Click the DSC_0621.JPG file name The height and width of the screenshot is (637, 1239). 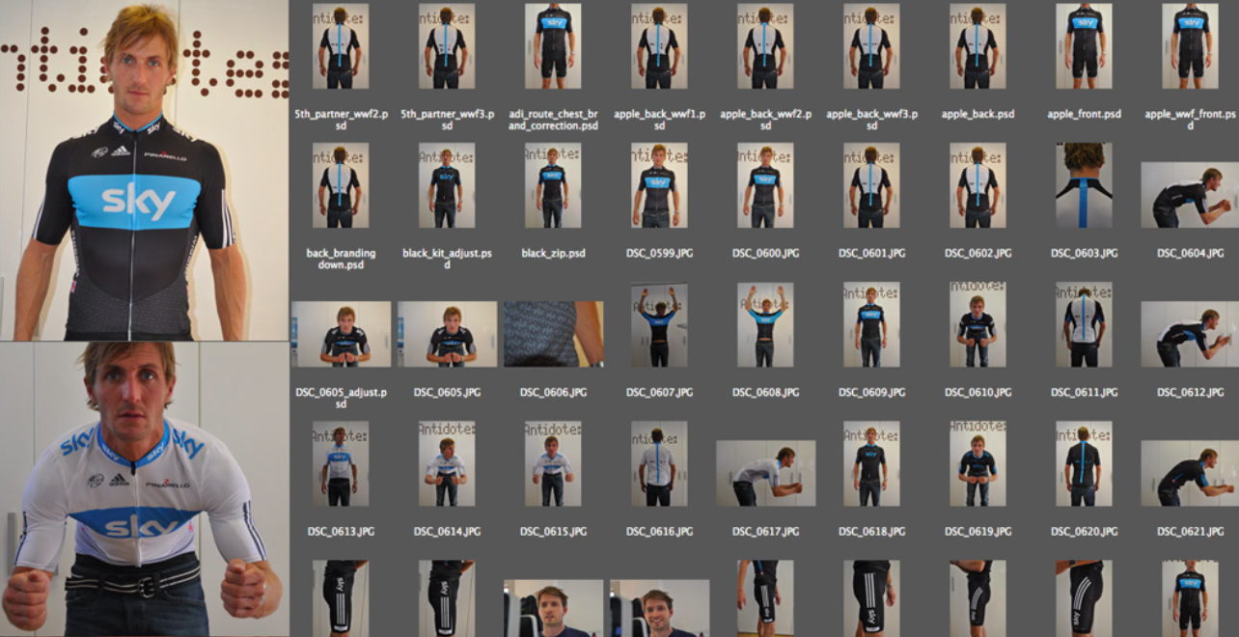click(x=1190, y=531)
